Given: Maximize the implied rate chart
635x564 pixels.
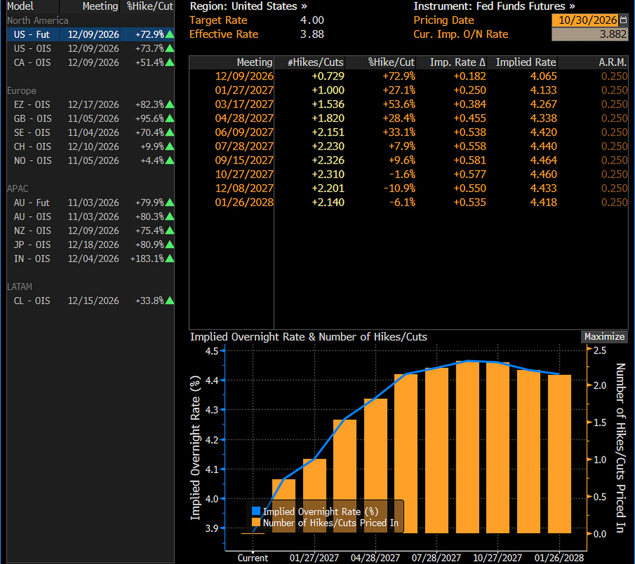Looking at the screenshot, I should tap(604, 337).
